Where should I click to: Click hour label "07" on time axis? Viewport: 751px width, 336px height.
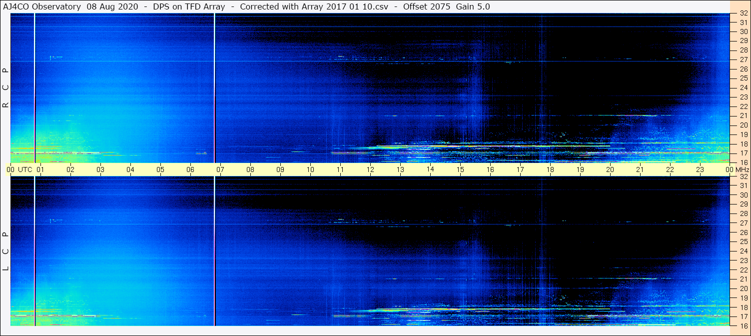click(221, 169)
